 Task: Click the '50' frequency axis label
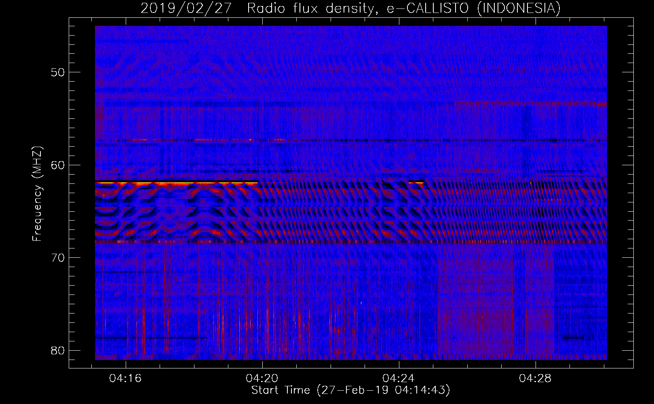coord(58,73)
